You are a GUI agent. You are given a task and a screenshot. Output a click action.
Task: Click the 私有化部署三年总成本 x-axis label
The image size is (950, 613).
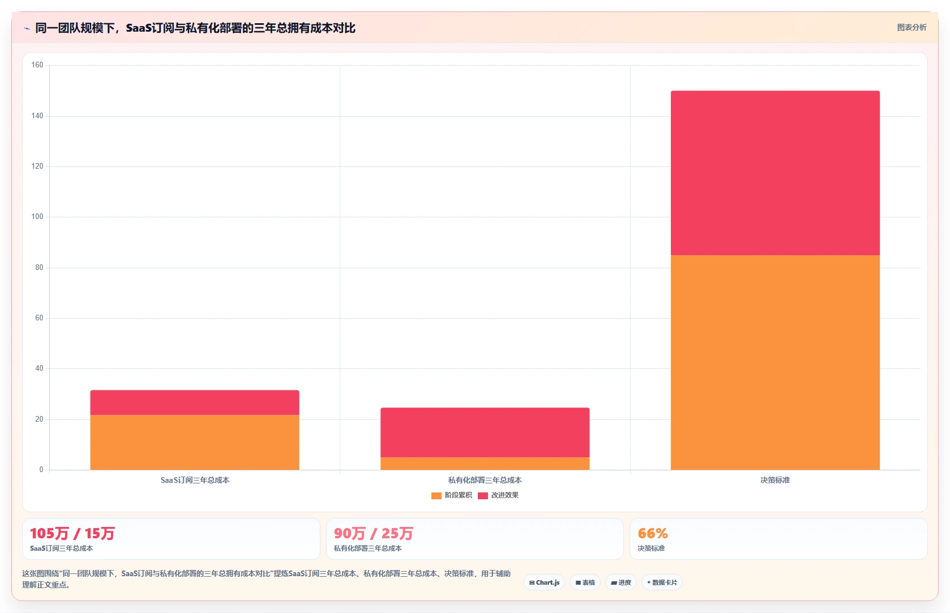pos(485,480)
